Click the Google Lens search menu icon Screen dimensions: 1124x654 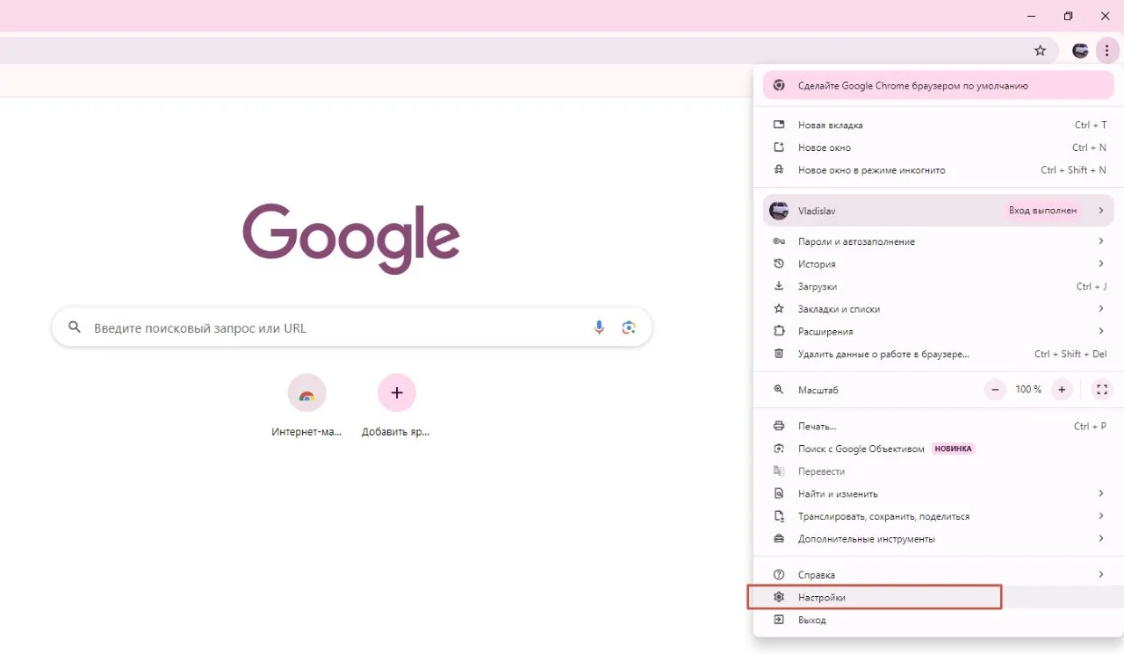[779, 449]
